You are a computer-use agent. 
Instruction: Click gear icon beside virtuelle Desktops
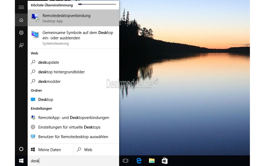[33, 127]
